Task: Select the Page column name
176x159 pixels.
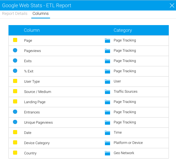Action: tap(28, 40)
